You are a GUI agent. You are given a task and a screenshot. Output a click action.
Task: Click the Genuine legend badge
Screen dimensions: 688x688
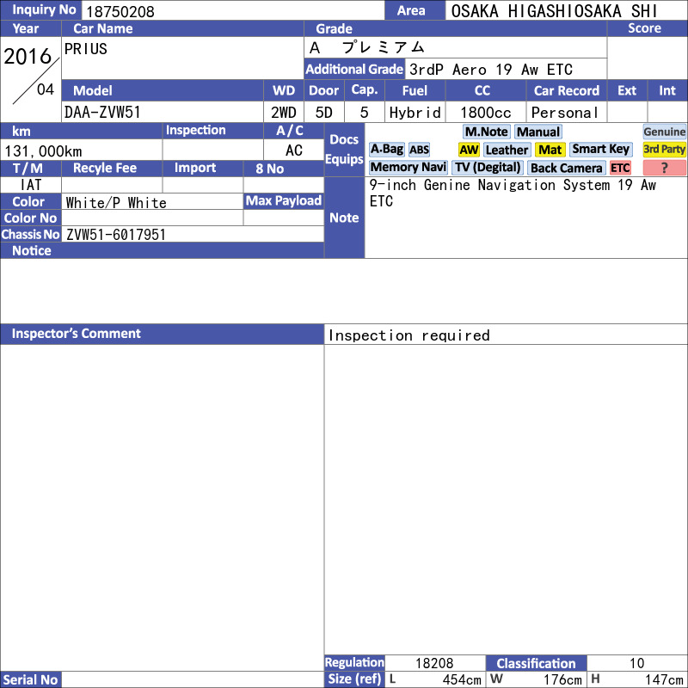[x=664, y=132]
